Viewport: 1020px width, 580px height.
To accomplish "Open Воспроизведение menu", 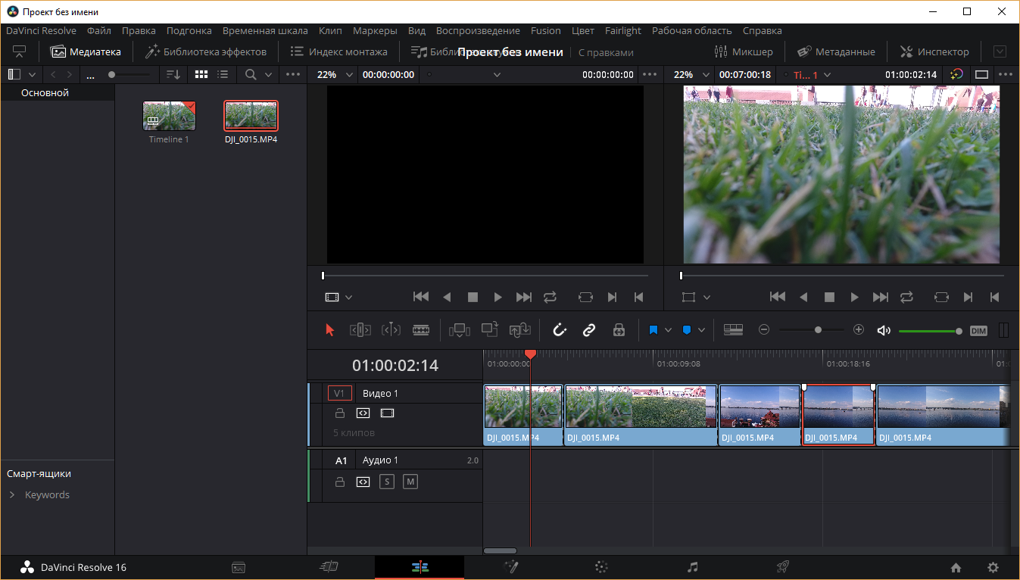I will coord(478,31).
